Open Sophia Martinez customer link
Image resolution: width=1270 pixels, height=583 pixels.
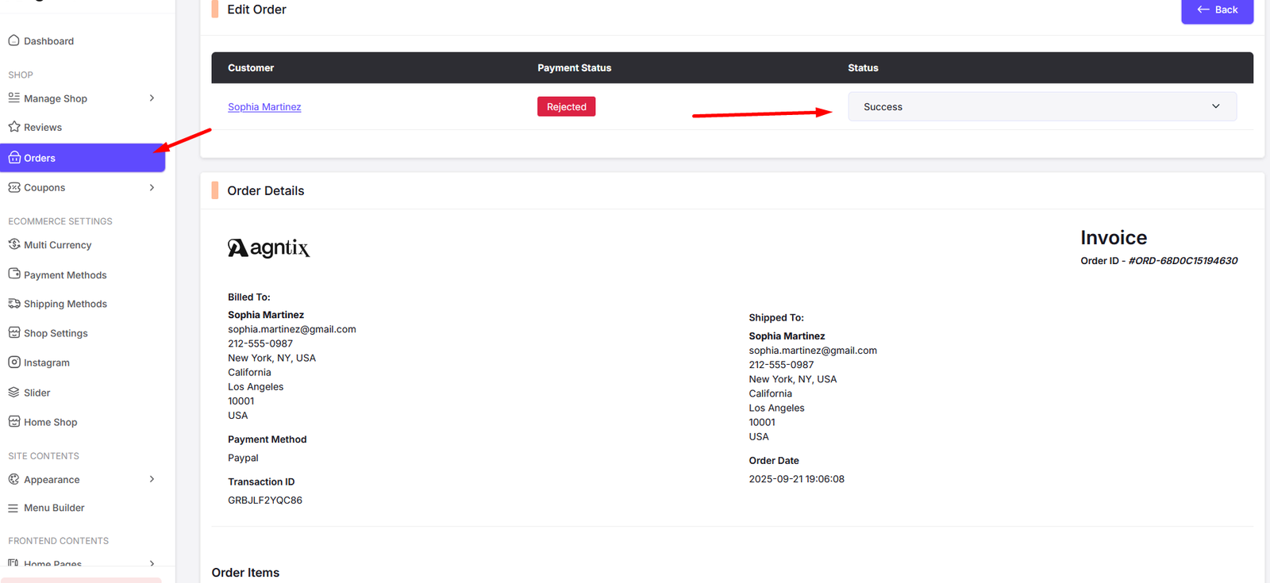tap(264, 107)
